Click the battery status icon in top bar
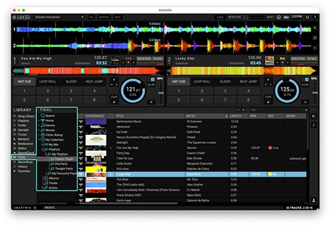331x226 pixels. (286, 17)
